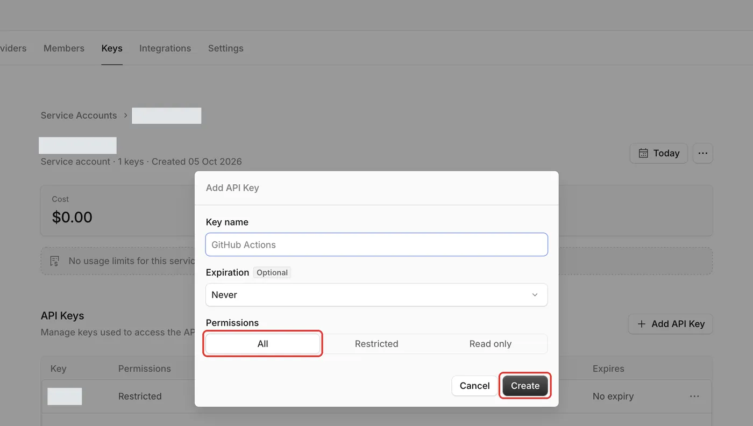Screen dimensions: 753x426
Task: Click the No expiry cell
Action: point(613,396)
